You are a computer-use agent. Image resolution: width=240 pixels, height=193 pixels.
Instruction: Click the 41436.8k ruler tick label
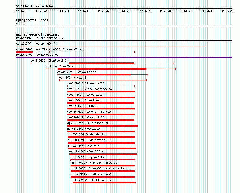(166, 11)
